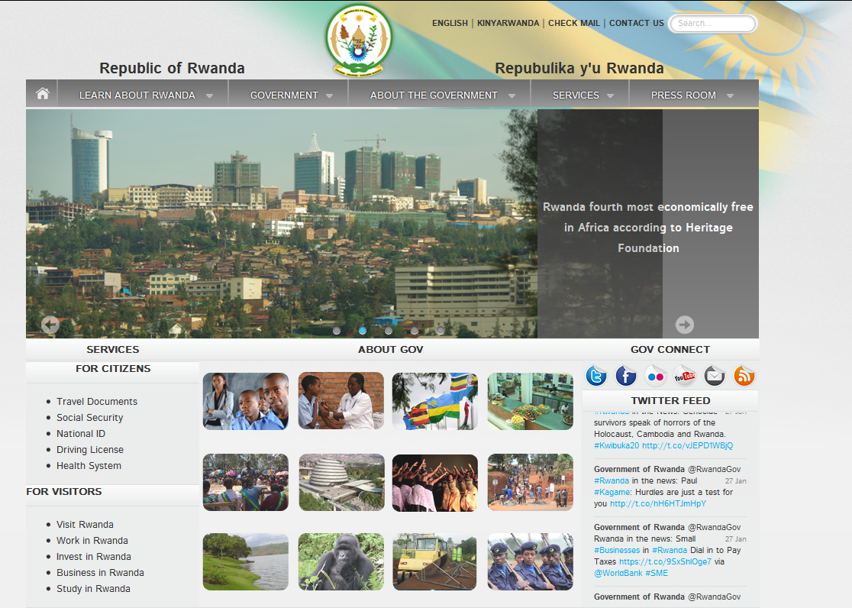
Task: Switch language to KINYARWANDA
Action: pos(508,23)
